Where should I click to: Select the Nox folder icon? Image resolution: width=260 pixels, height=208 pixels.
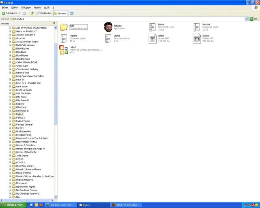(x=14, y=197)
